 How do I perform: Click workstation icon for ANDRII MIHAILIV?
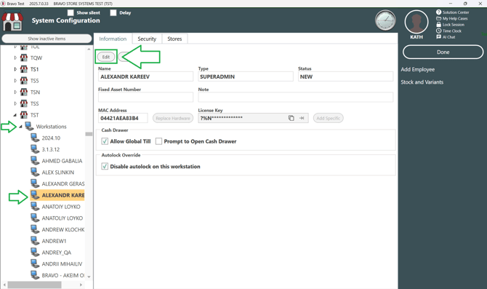(35, 264)
